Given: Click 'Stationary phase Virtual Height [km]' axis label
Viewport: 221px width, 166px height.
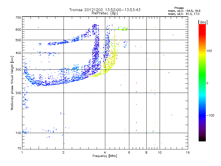Looking at the screenshot, I should coord(12,83).
